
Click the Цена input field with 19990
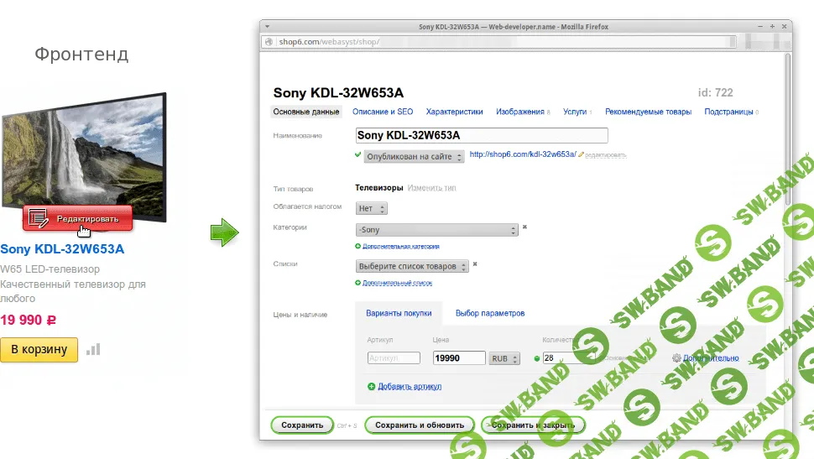click(458, 358)
